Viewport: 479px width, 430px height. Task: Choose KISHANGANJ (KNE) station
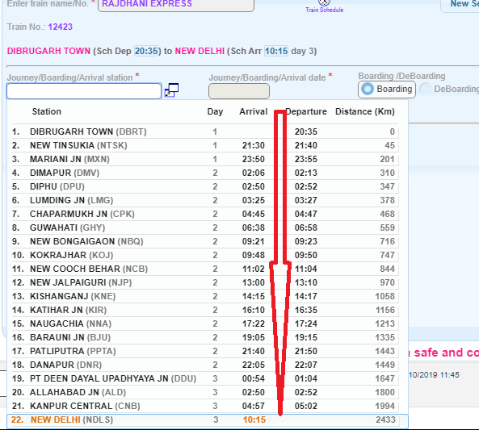pos(205,296)
